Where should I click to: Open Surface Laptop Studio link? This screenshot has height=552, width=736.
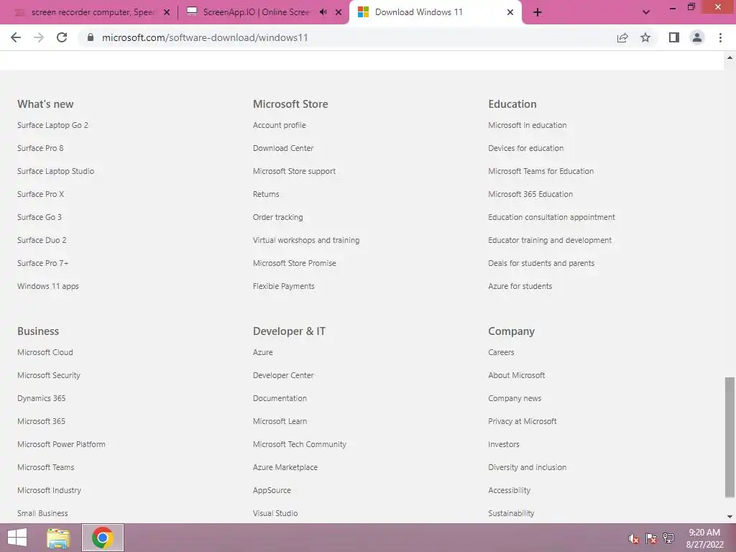coord(55,171)
